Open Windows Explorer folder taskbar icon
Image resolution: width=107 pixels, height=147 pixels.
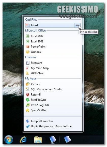coord(38,140)
